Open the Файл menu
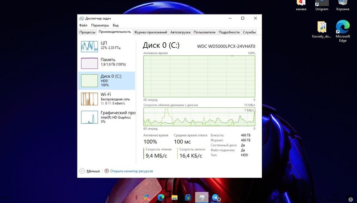 pyautogui.click(x=83, y=25)
